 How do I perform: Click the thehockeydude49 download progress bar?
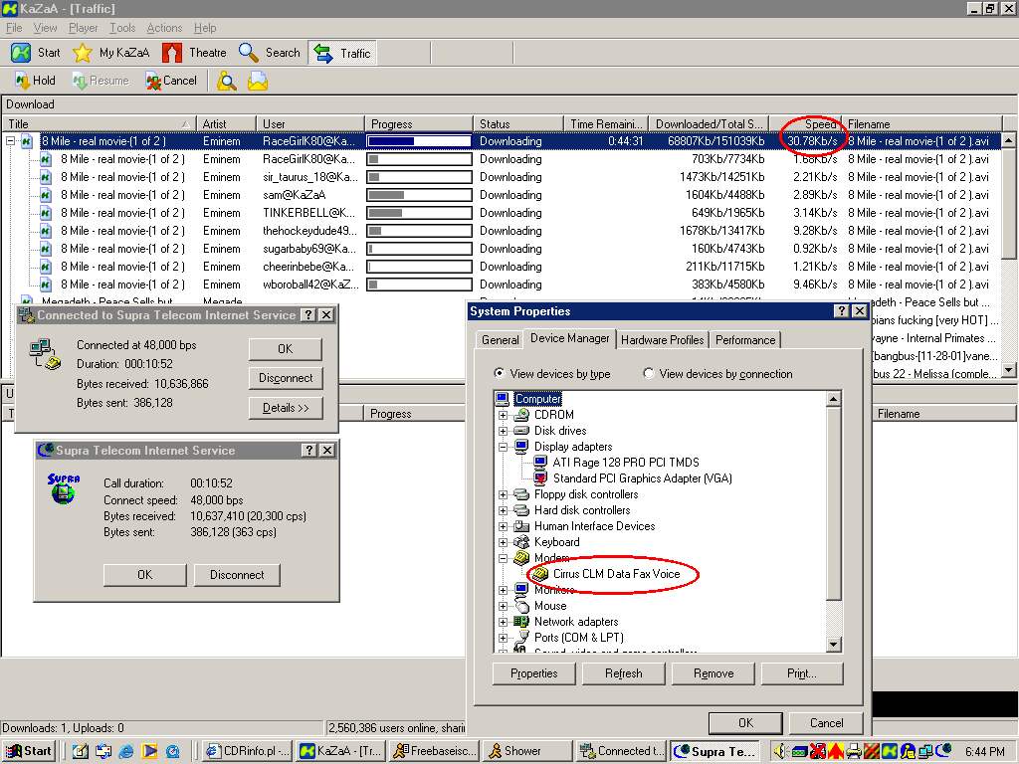pos(419,231)
